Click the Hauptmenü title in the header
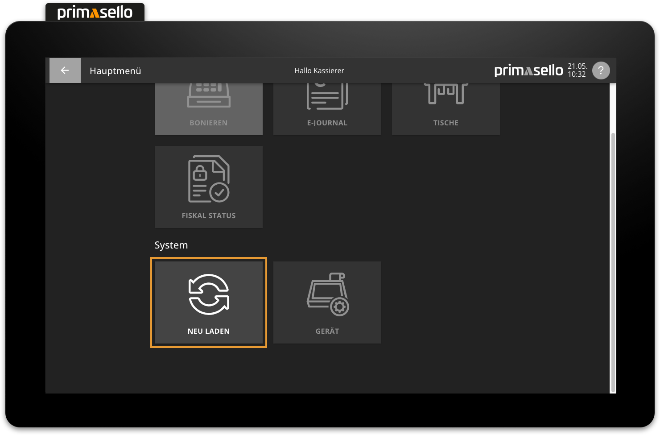 coord(115,71)
